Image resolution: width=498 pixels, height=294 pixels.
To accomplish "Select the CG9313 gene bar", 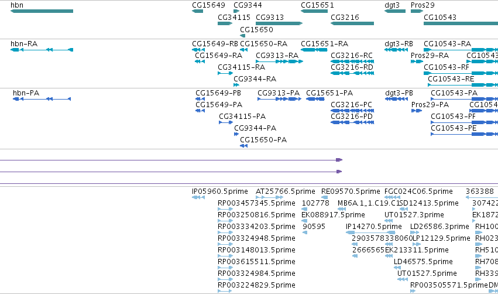I will pyautogui.click(x=279, y=23).
